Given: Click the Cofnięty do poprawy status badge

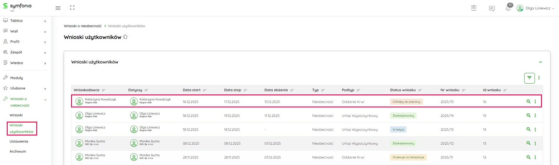Looking at the screenshot, I should point(406,102).
